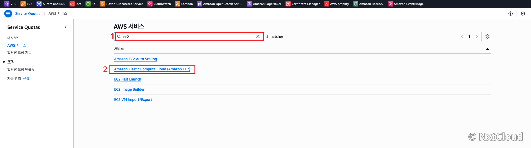The image size is (531, 148).
Task: Open table preferences gear icon
Action: [487, 36]
